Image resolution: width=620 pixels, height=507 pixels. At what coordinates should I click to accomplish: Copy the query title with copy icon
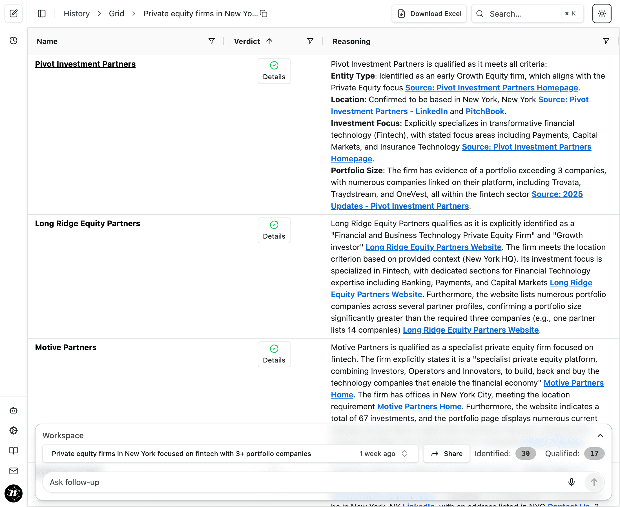click(263, 14)
